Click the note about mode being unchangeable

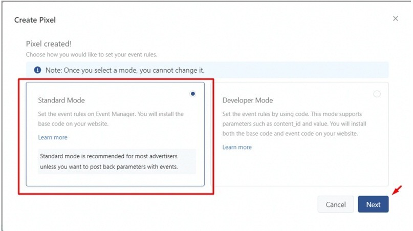coord(125,70)
